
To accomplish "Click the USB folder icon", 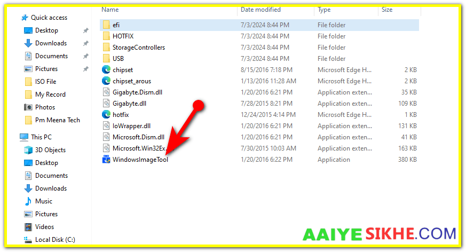I will pyautogui.click(x=106, y=59).
